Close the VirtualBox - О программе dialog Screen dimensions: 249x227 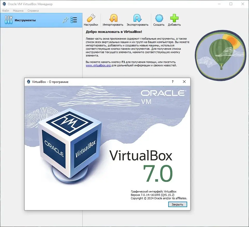tap(184, 82)
